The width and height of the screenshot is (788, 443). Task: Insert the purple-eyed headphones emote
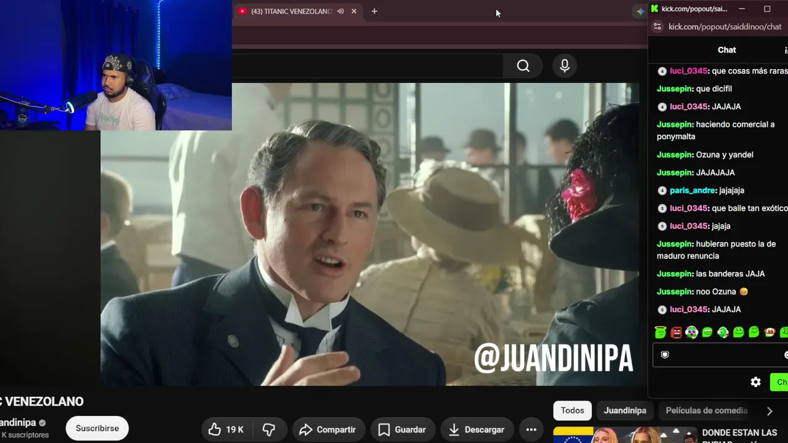point(692,333)
